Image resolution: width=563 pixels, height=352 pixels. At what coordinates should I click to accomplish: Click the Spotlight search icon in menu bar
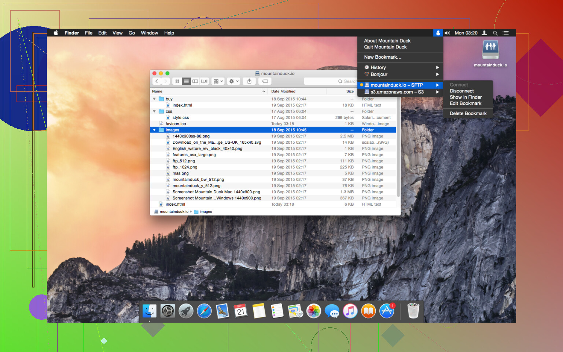pyautogui.click(x=495, y=33)
